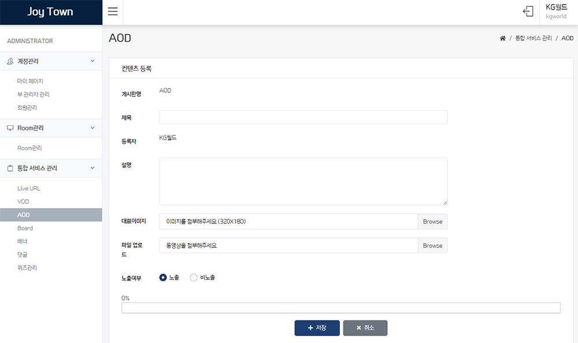Viewport: 578px width, 343px height.
Task: Collapse the 통합 서비스 관리 chevron
Action: point(92,168)
